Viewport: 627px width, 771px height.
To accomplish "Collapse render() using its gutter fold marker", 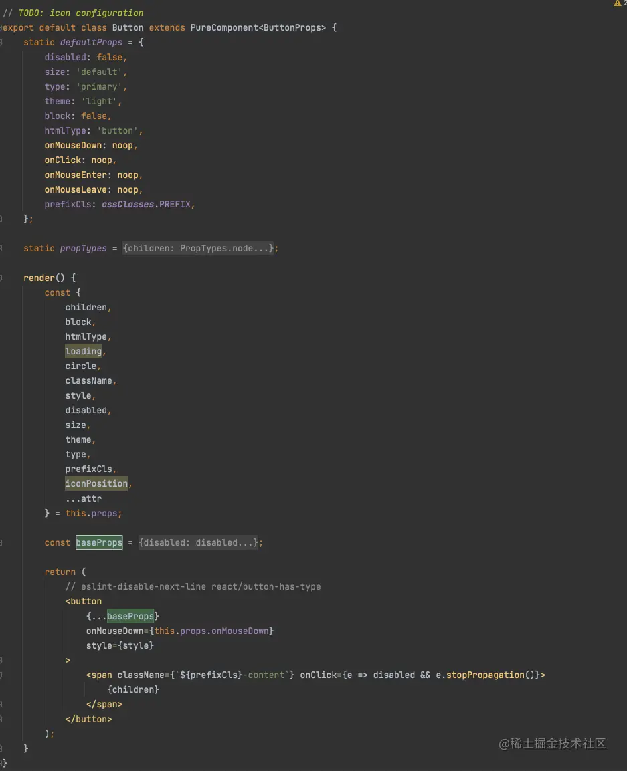I will [1, 278].
